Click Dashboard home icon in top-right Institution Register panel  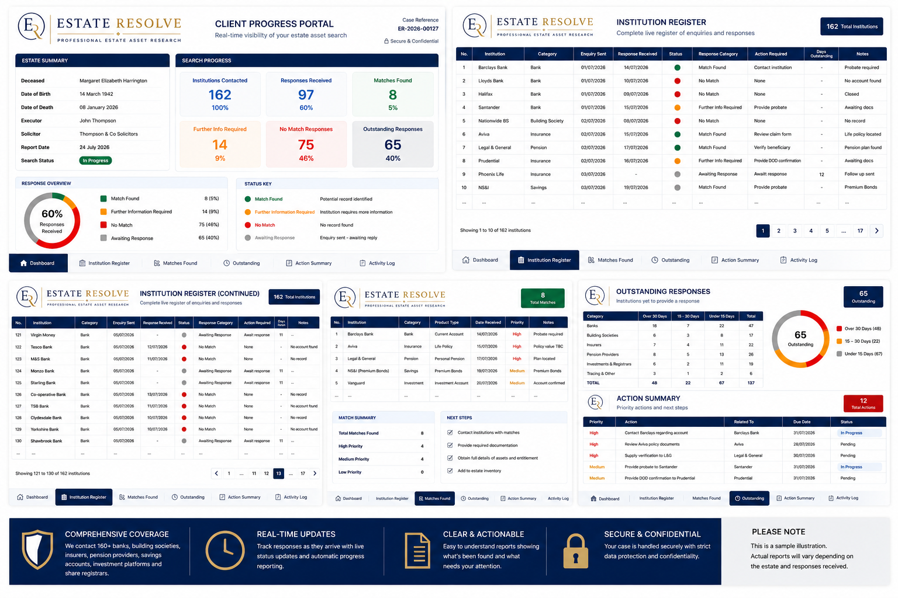(x=466, y=260)
